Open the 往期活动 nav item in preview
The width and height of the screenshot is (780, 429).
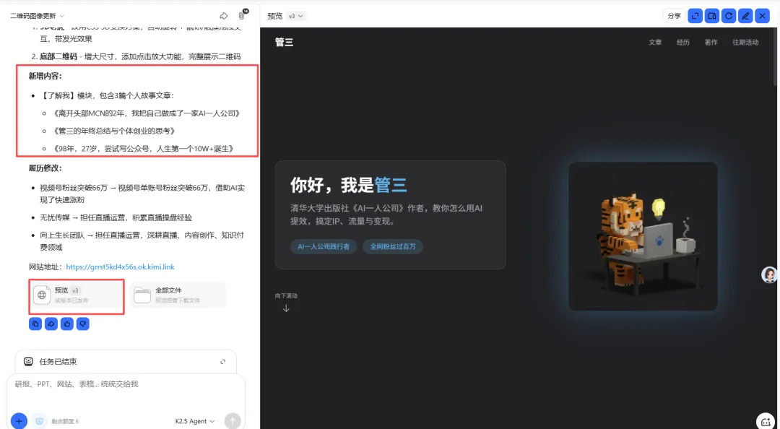(745, 43)
